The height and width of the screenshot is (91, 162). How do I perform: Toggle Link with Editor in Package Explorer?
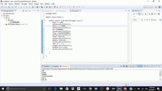[x=26, y=11]
